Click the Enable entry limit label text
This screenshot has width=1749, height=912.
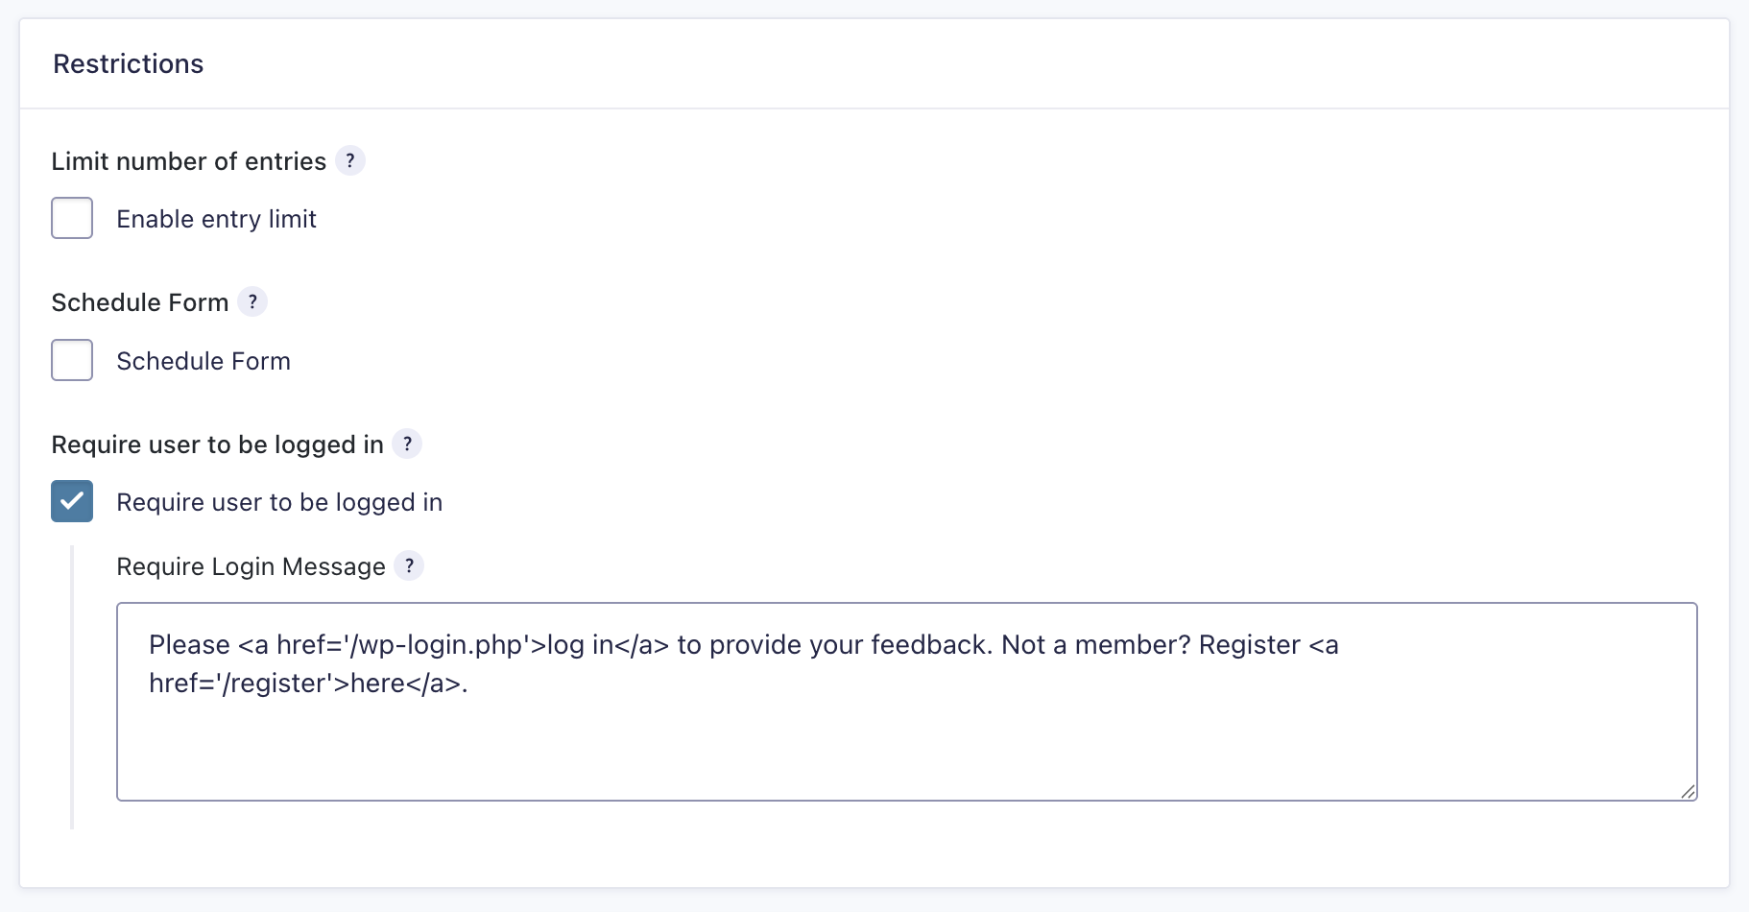pos(216,218)
